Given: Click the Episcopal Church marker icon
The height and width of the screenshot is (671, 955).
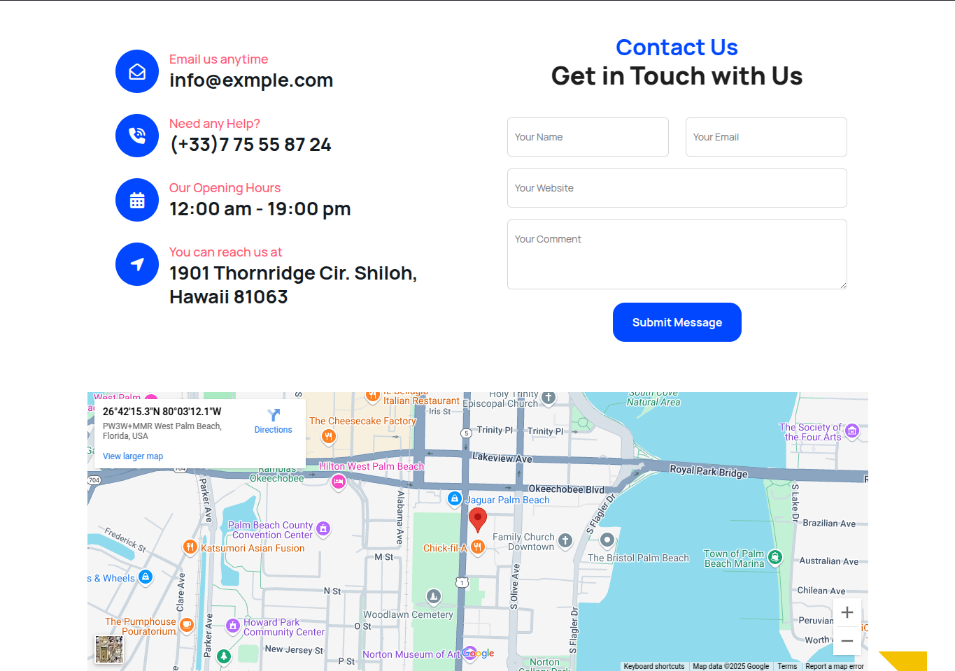Looking at the screenshot, I should click(x=549, y=398).
